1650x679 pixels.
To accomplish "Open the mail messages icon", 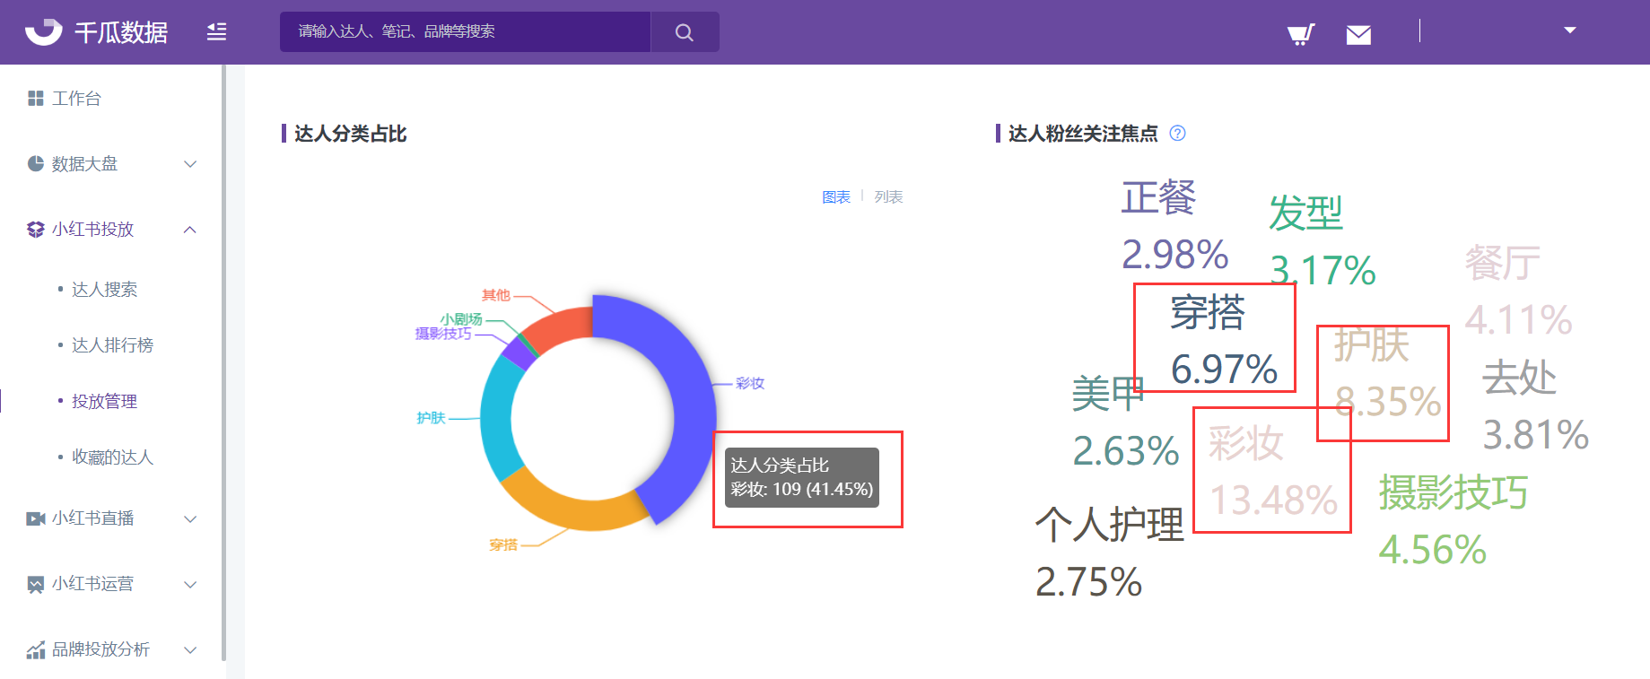I will coord(1358,35).
